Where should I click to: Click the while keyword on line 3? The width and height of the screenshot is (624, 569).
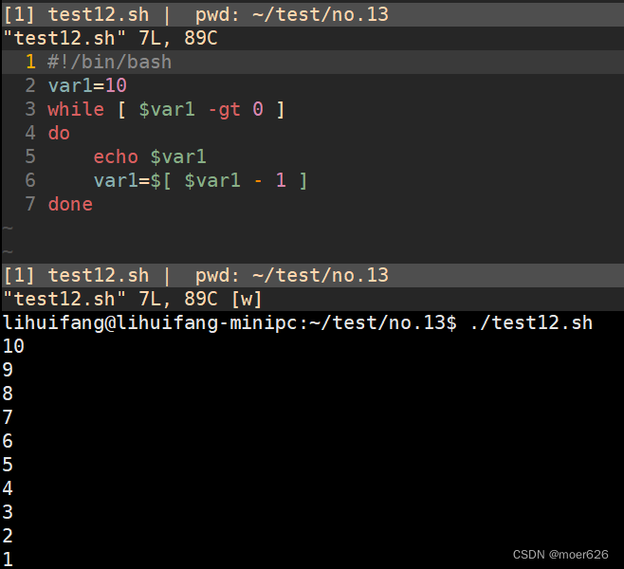point(76,109)
